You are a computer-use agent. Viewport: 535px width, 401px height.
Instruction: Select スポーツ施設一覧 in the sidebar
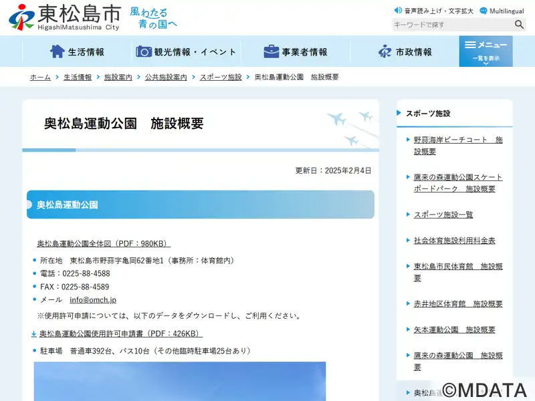(443, 215)
